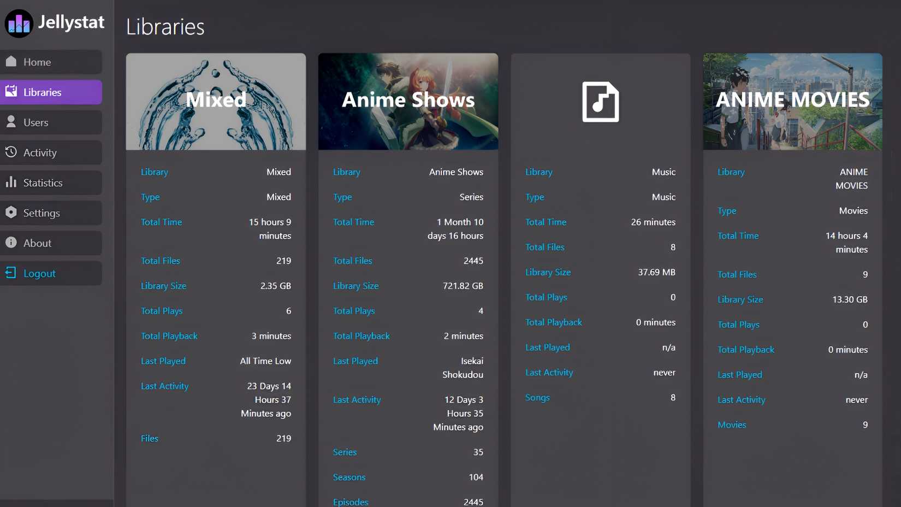The width and height of the screenshot is (901, 507).
Task: Open the Statistics page
Action: tap(51, 182)
